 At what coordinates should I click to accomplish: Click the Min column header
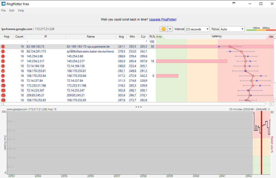coord(132,37)
